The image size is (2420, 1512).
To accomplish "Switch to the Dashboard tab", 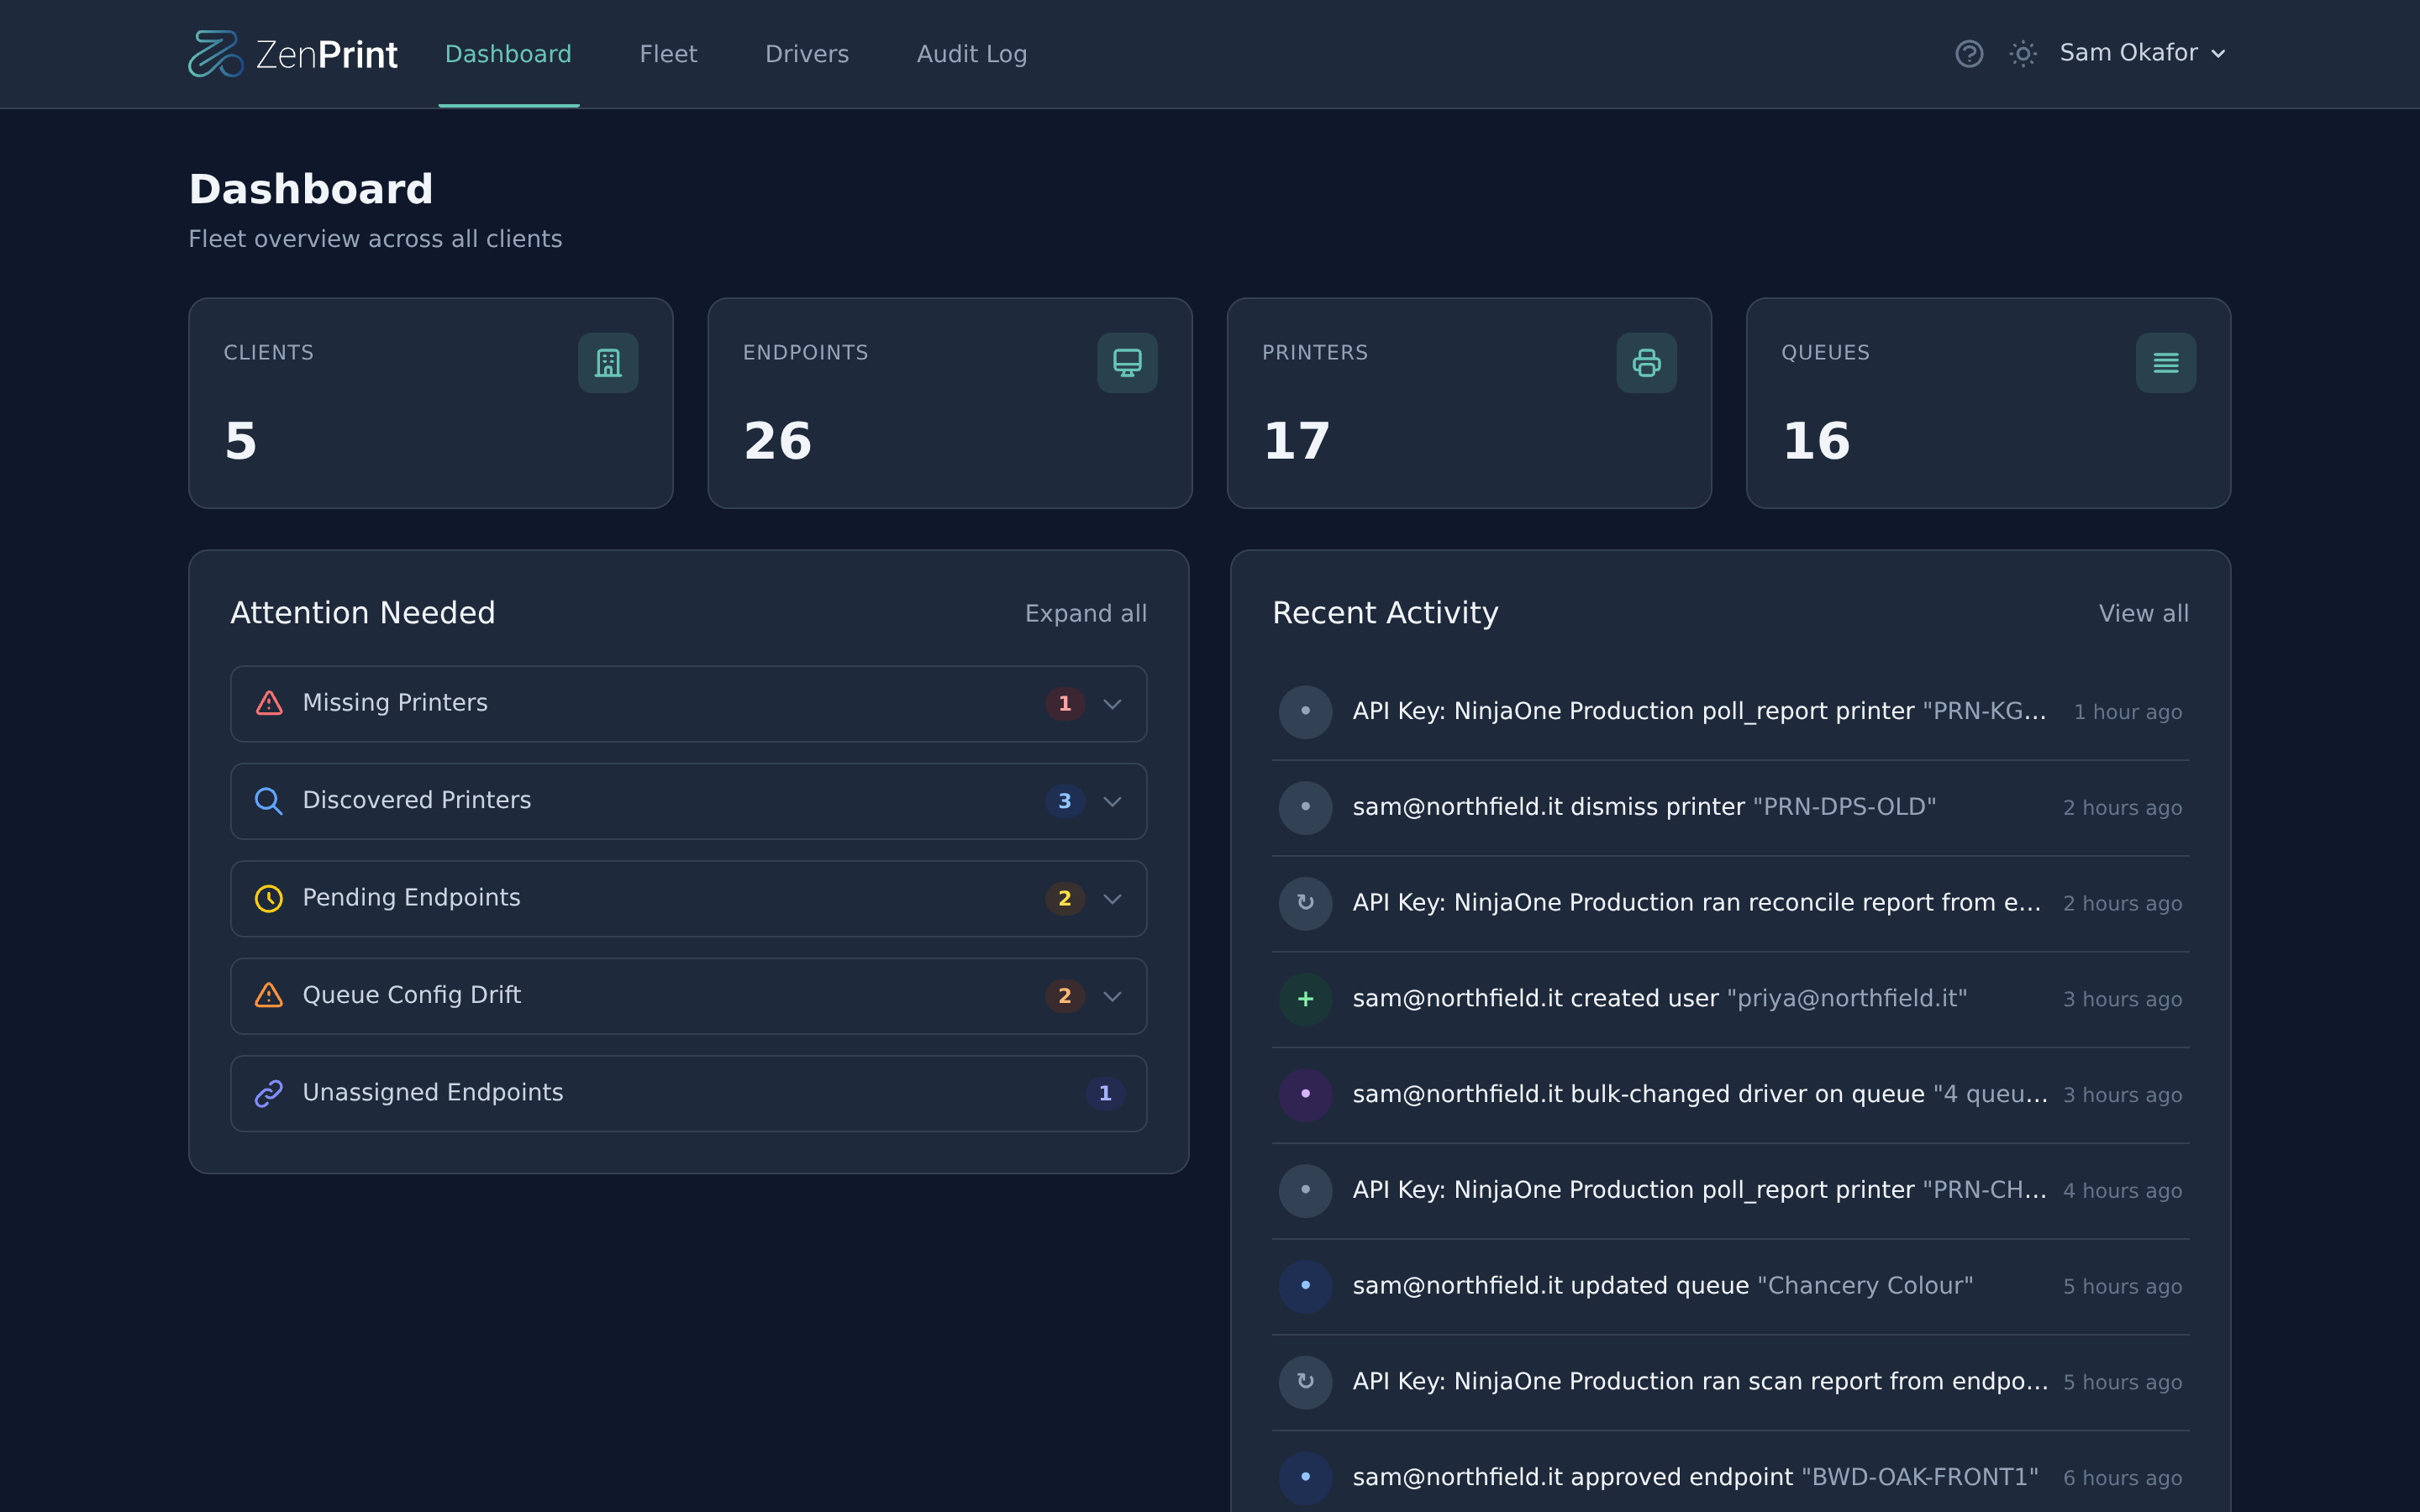I will click(x=508, y=54).
